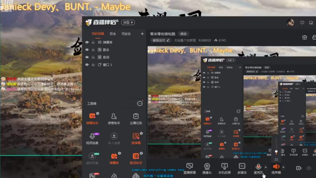
Task: Add 多媒体 media source
Action: [242, 169]
